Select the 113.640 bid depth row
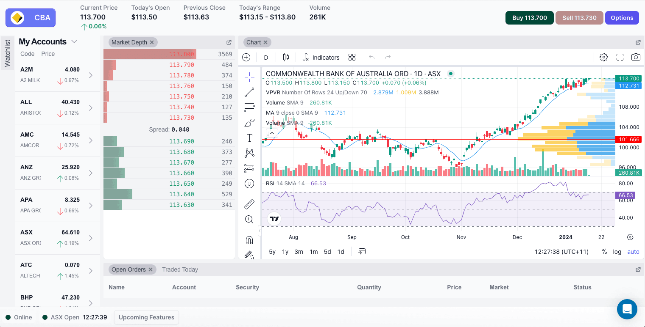 [x=169, y=194]
